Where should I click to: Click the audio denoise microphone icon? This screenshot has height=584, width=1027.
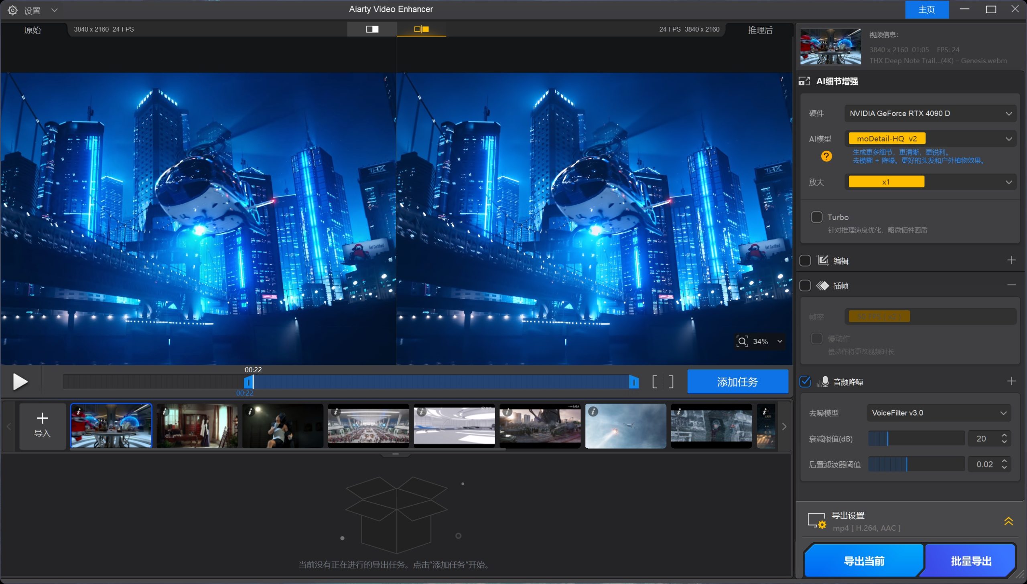[x=822, y=382]
